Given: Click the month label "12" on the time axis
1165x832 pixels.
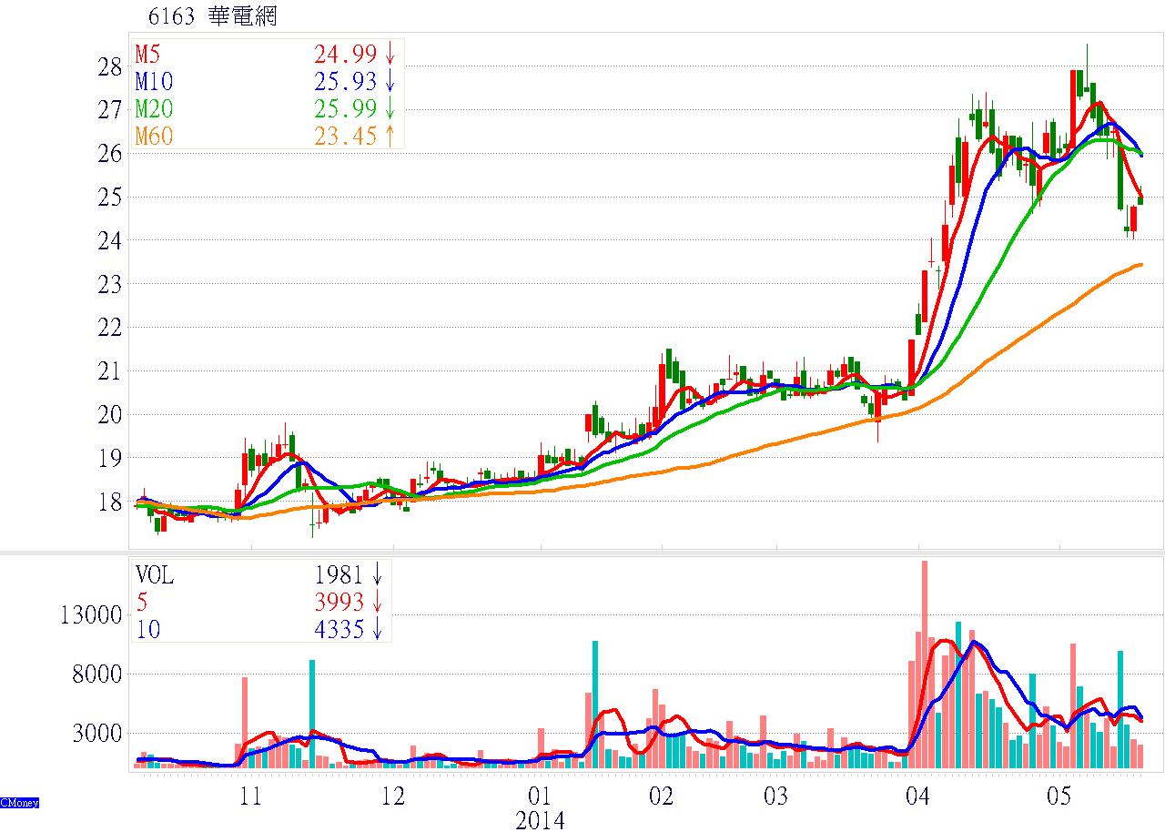Looking at the screenshot, I should click(393, 797).
